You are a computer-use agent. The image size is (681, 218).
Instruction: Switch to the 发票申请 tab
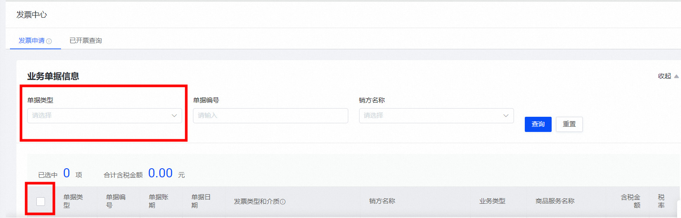point(32,41)
